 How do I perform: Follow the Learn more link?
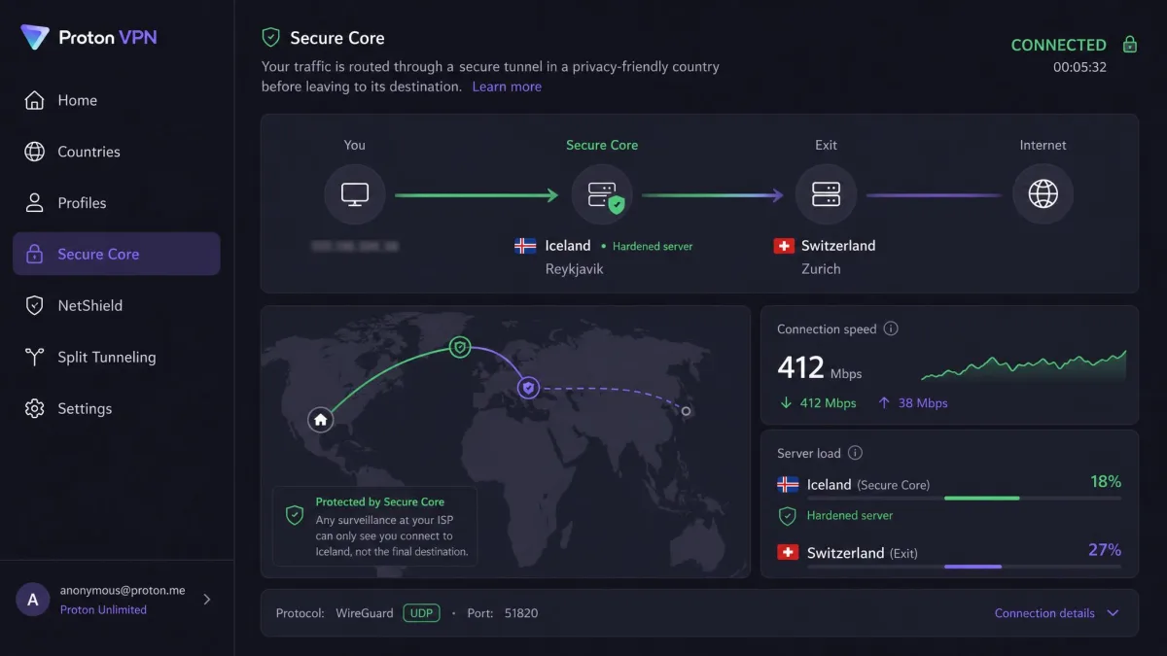point(507,86)
